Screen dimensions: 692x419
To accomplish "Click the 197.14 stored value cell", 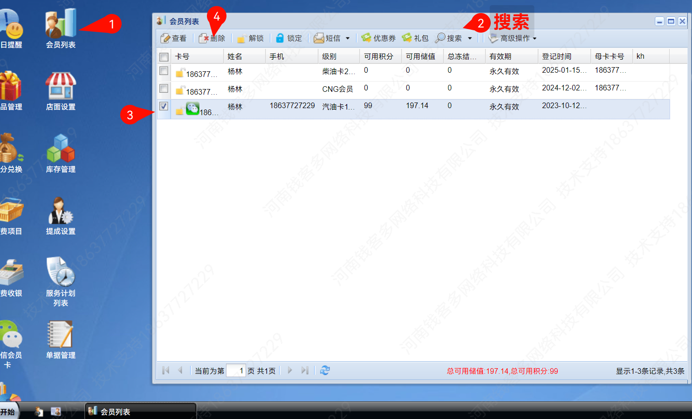I will tap(417, 106).
